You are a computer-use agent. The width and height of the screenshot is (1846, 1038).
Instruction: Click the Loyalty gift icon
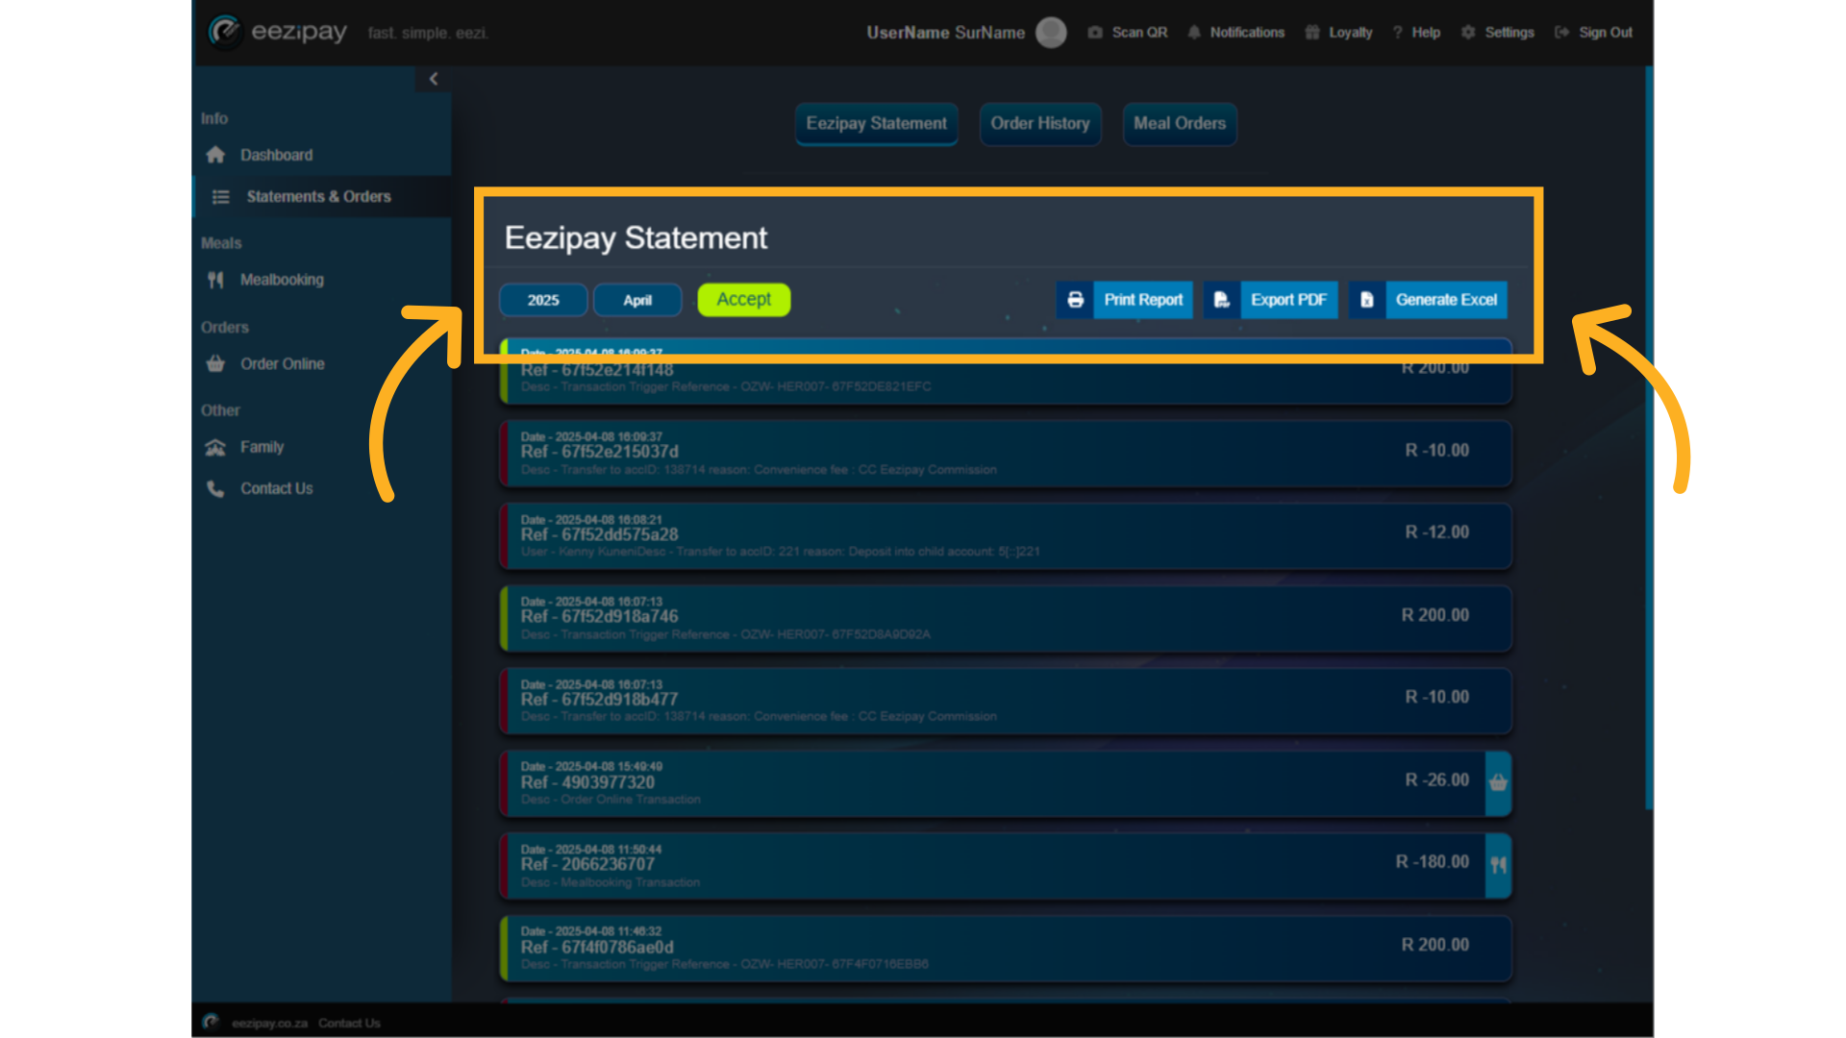click(1311, 32)
